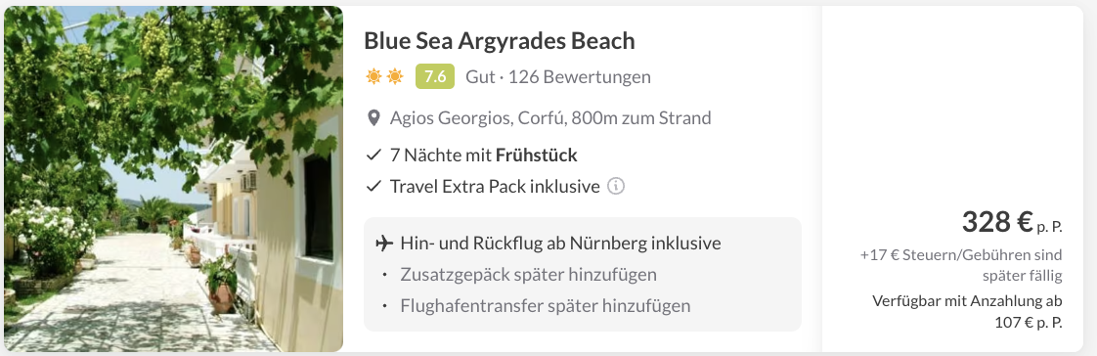Click the green 7.6 rating badge
Viewport: 1097px width, 356px height.
(x=435, y=76)
